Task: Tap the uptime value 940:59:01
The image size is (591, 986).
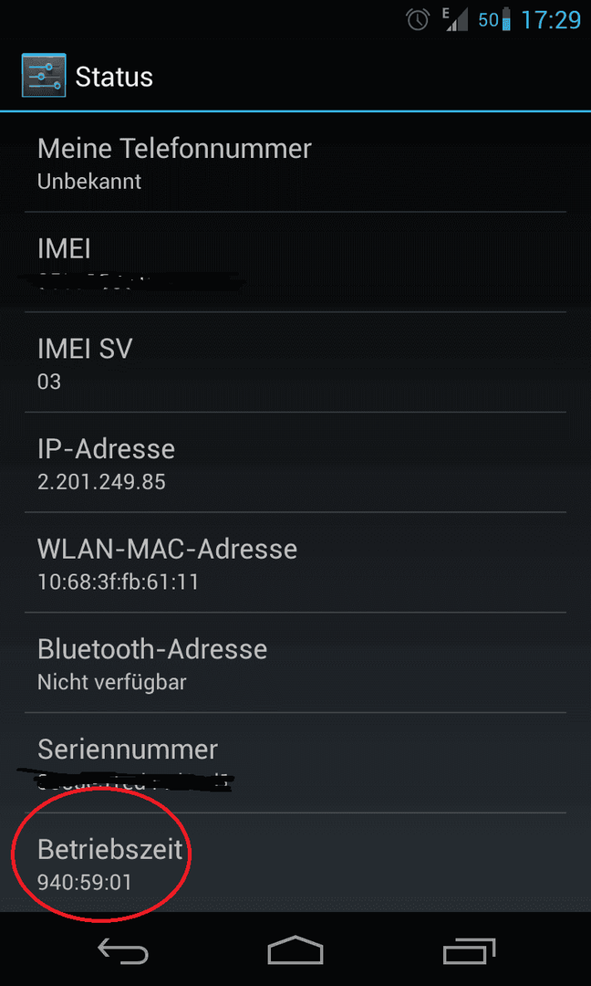Action: pos(85,882)
